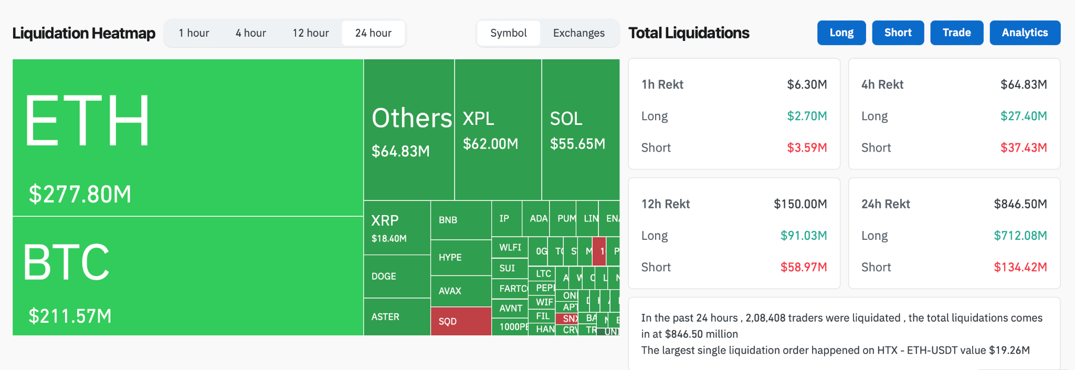The width and height of the screenshot is (1075, 370).
Task: Click the Short liquidations button
Action: [x=898, y=32]
